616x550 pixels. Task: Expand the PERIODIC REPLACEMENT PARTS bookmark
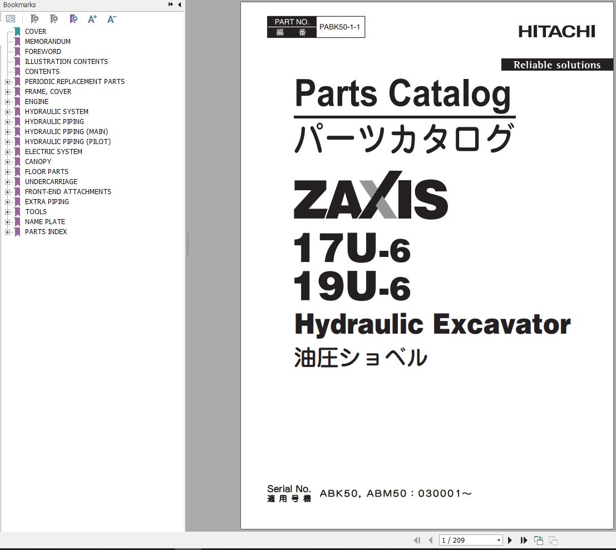7,82
